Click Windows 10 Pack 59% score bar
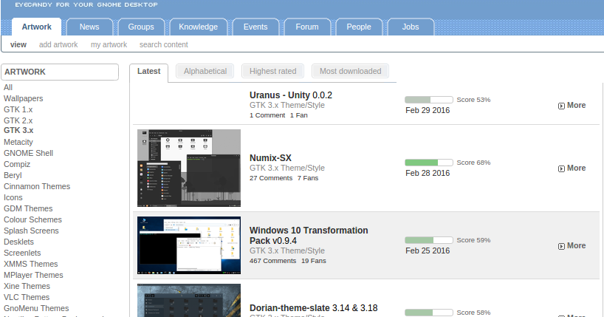 pyautogui.click(x=429, y=240)
